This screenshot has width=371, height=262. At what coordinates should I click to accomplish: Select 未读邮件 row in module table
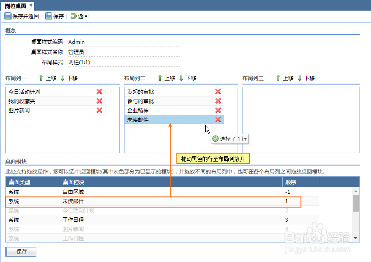coord(162,201)
